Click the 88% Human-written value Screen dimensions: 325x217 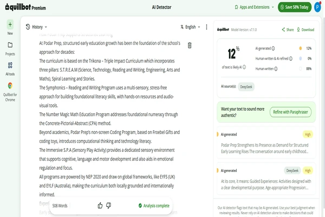pyautogui.click(x=309, y=69)
